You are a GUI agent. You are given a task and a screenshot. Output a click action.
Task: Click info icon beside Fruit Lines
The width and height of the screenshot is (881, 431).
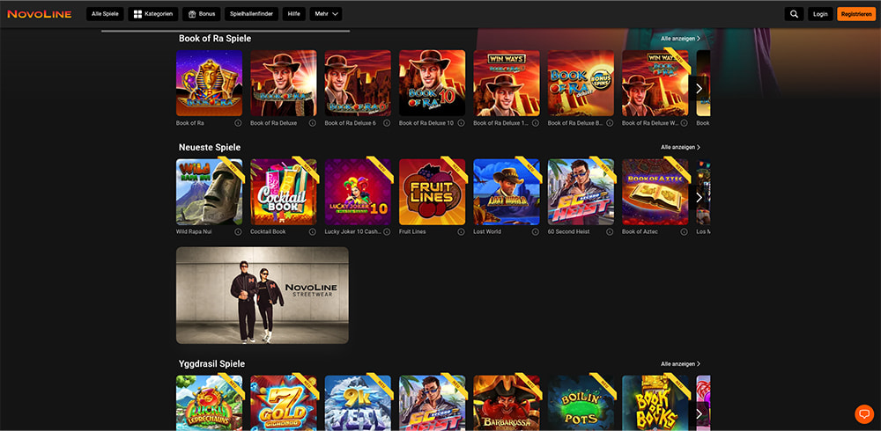coord(461,232)
